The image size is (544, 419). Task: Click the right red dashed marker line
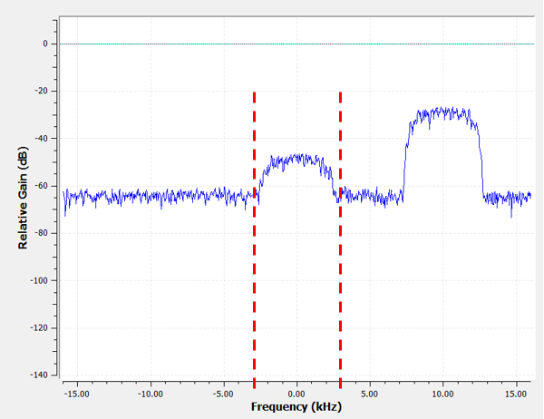[340, 236]
